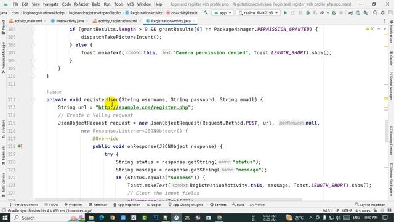Open the SDK Manager icon
Image resolution: width=394 pixels, height=222 pixels.
366,12
